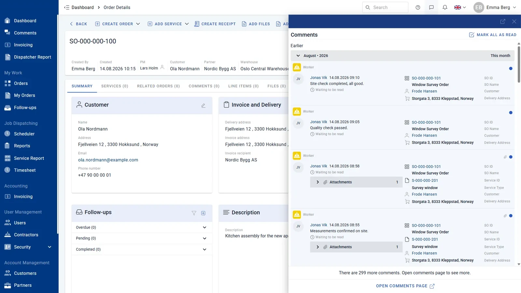Open ola.nordmann@example.com email link
The width and height of the screenshot is (521, 293).
108,160
